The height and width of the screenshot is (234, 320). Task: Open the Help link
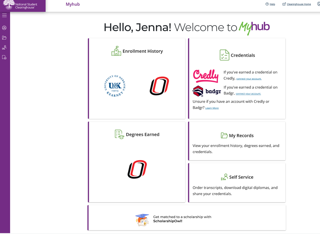tap(270, 4)
